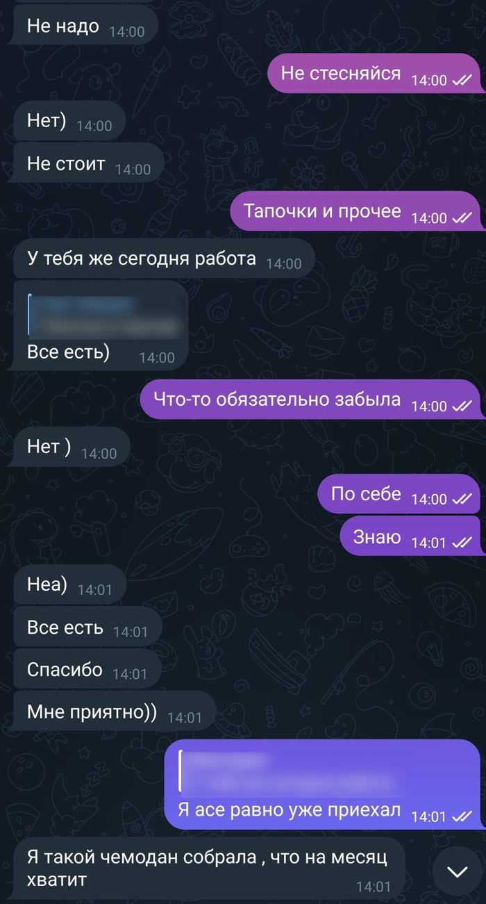Tap read checkmarks on "По себе" message
Viewport: 486px width, 904px height.
coord(462,500)
